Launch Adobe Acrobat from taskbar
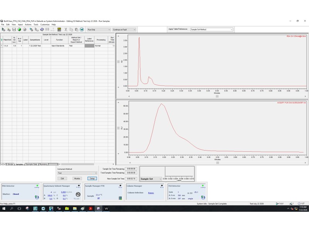The image size is (309, 231). pos(90,209)
